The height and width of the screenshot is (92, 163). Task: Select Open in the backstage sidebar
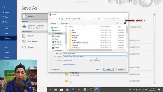[x=6, y=22]
